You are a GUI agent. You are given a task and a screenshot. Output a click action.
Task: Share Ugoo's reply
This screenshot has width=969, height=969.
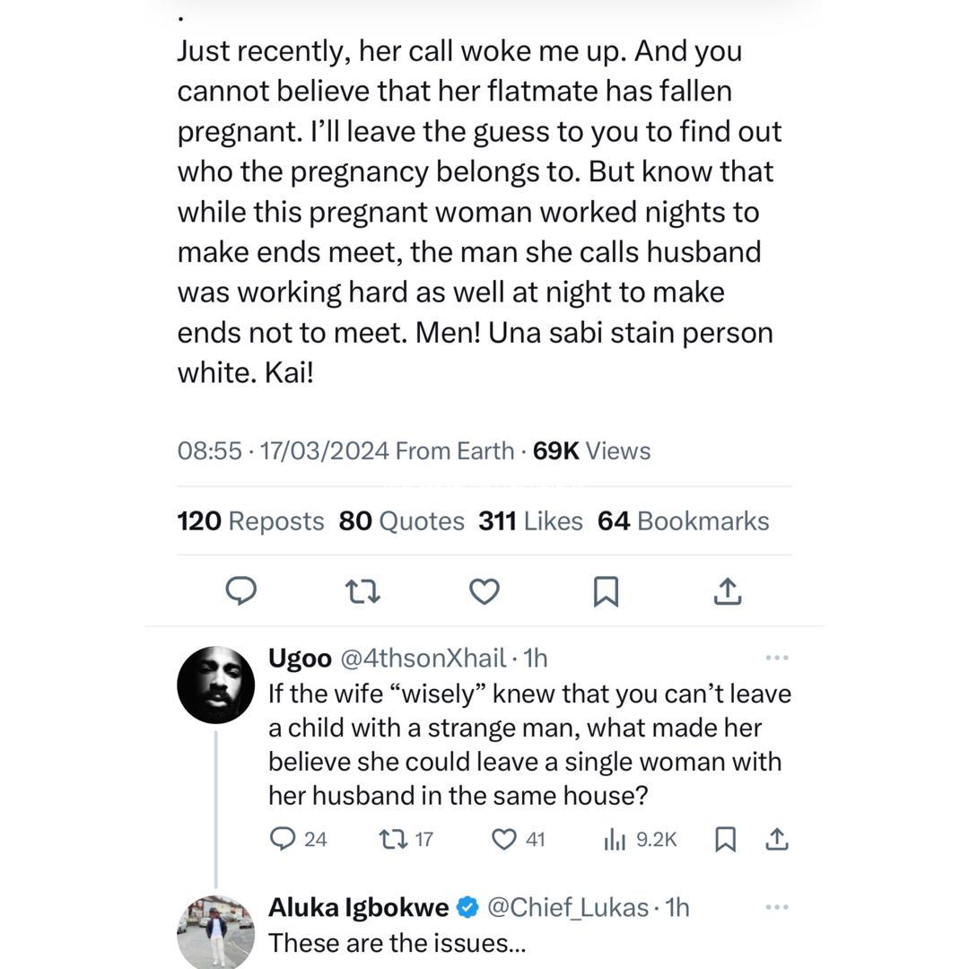[776, 839]
